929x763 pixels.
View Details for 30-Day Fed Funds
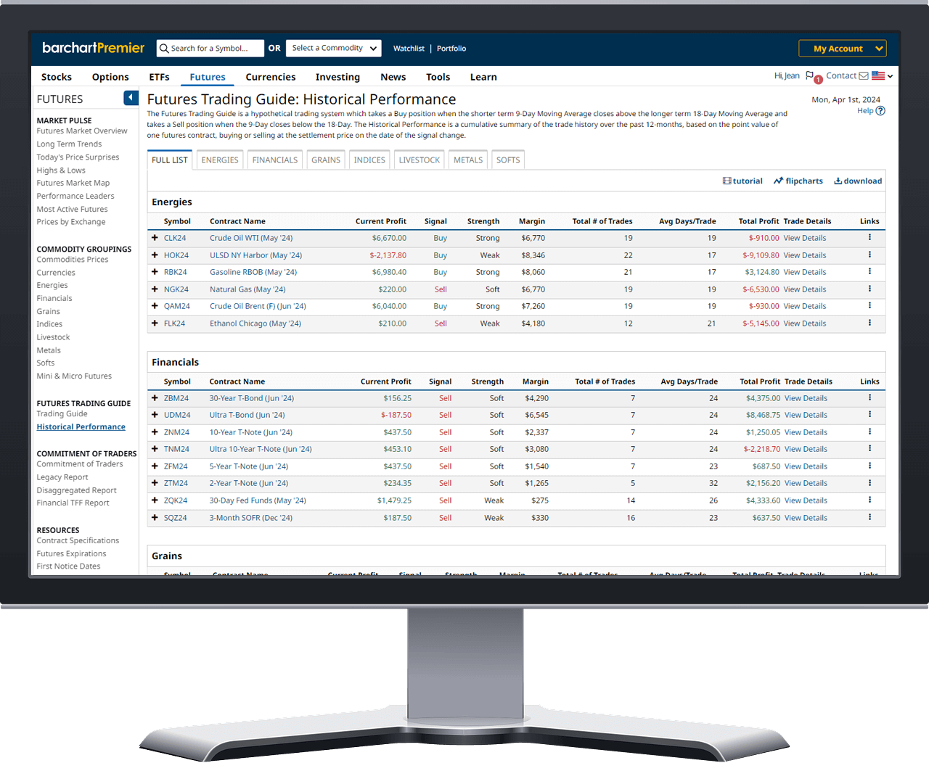point(806,500)
